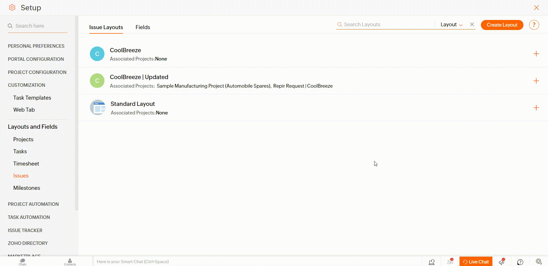Select the Issue Layouts tab
Image resolution: width=548 pixels, height=266 pixels.
point(106,27)
